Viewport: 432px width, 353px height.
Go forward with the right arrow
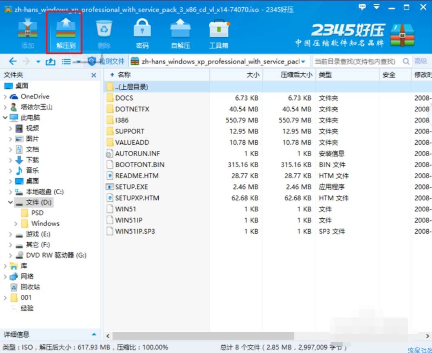(x=26, y=61)
